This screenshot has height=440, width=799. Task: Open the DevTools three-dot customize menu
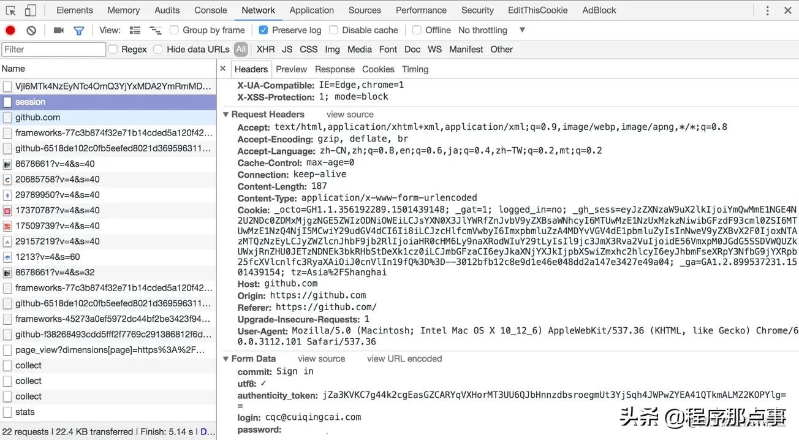click(x=767, y=10)
